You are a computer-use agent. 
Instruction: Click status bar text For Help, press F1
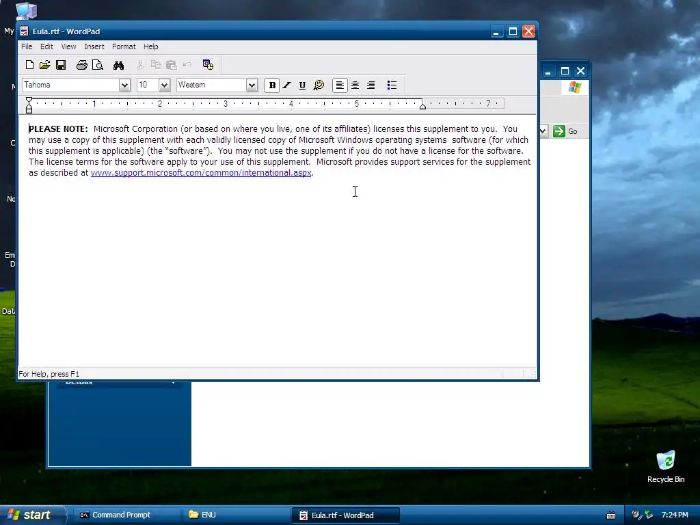point(49,374)
